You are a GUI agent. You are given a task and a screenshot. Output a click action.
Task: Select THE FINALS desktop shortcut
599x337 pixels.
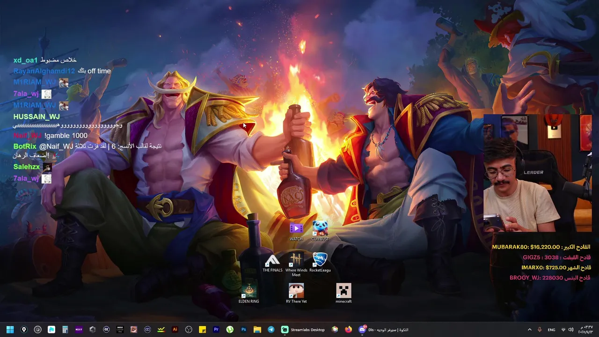point(272,263)
